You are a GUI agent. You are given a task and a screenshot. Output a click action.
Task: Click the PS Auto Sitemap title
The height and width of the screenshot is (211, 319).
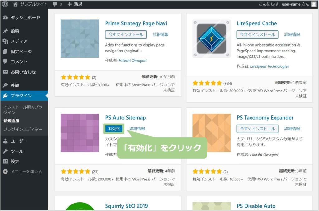[126, 118]
